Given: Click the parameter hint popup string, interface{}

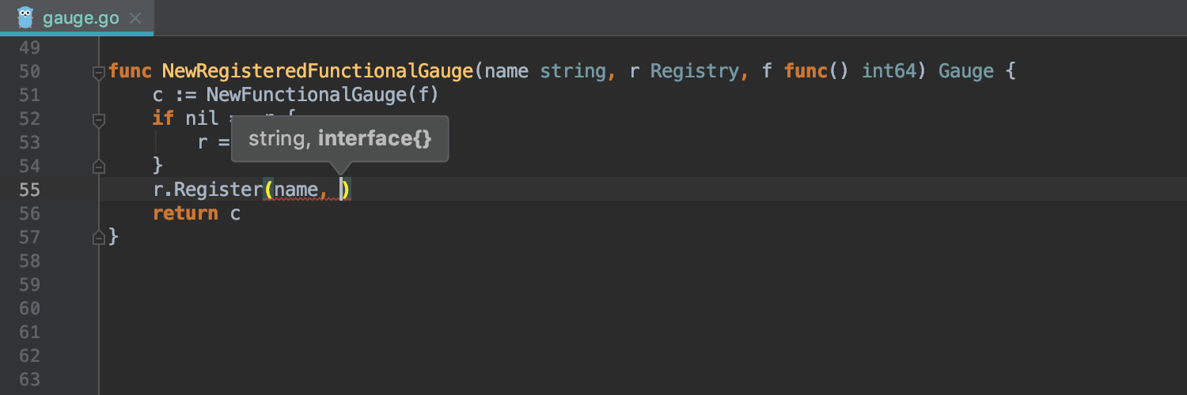Looking at the screenshot, I should coord(339,139).
